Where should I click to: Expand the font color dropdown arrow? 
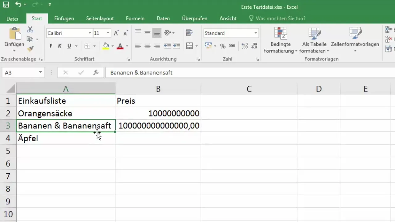(127, 46)
